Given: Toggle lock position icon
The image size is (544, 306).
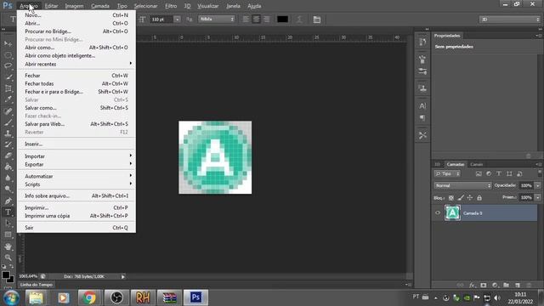Looking at the screenshot, I should click(x=470, y=198).
